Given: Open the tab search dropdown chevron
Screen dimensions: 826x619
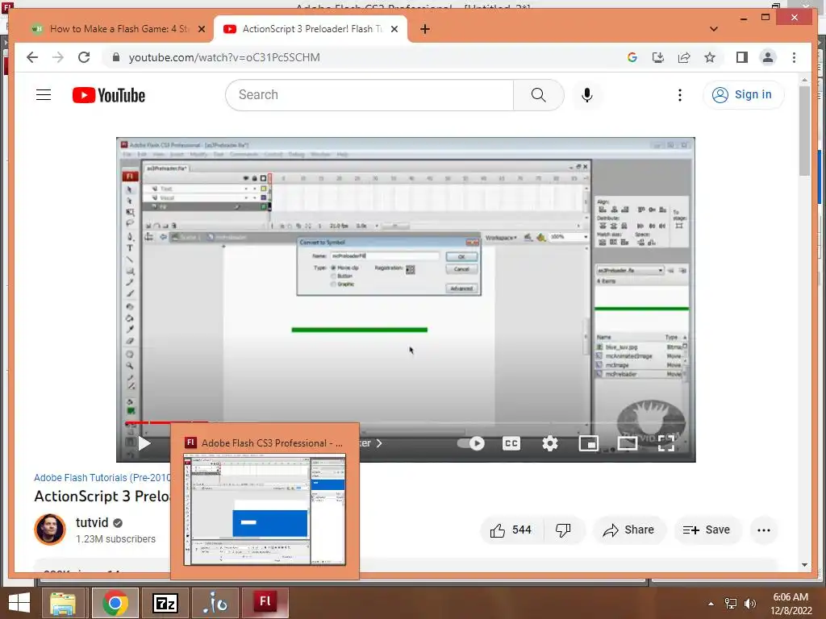Looking at the screenshot, I should (713, 29).
